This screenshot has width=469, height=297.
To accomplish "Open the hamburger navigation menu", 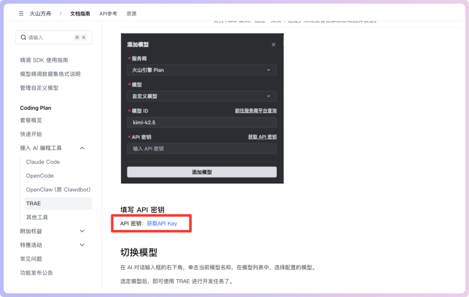I will click(x=21, y=14).
